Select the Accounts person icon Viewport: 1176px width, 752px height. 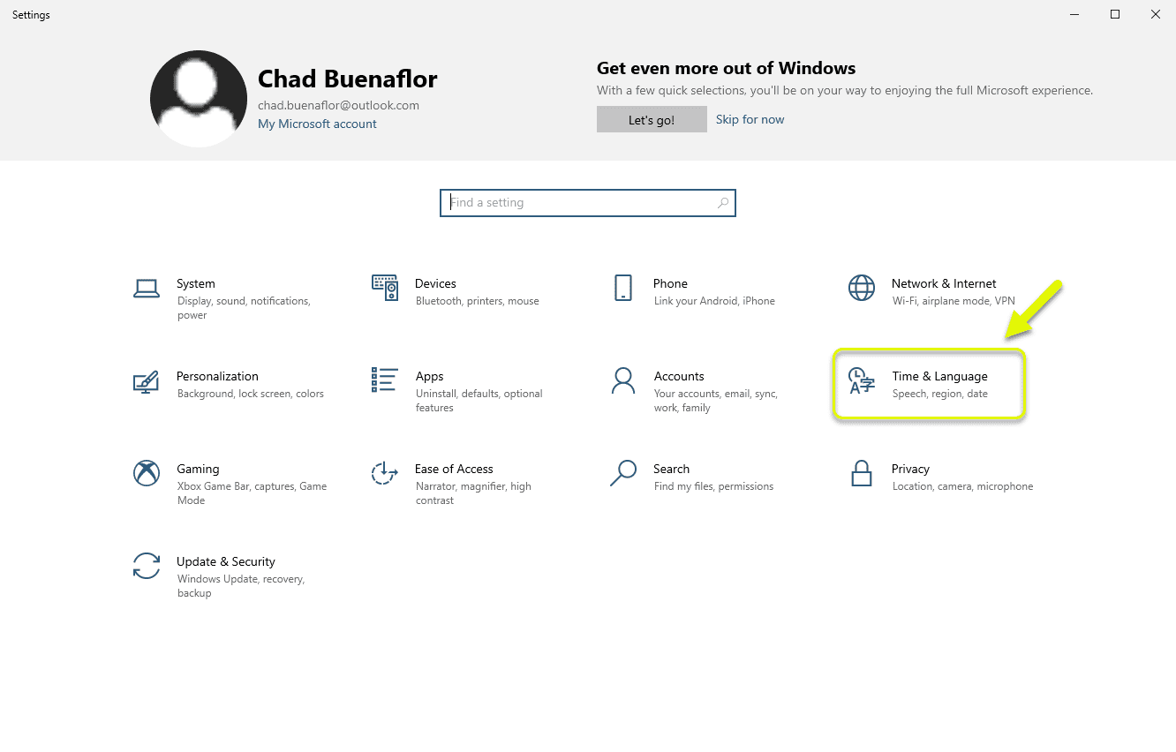coord(623,380)
